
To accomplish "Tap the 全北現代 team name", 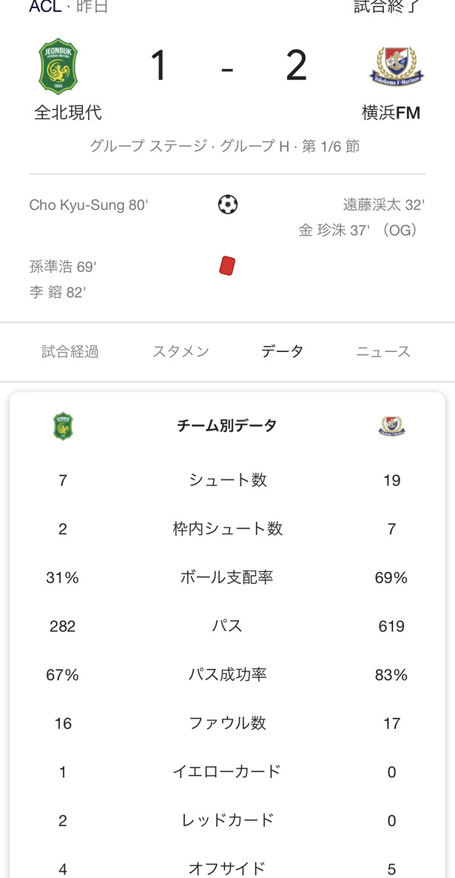I will (68, 113).
